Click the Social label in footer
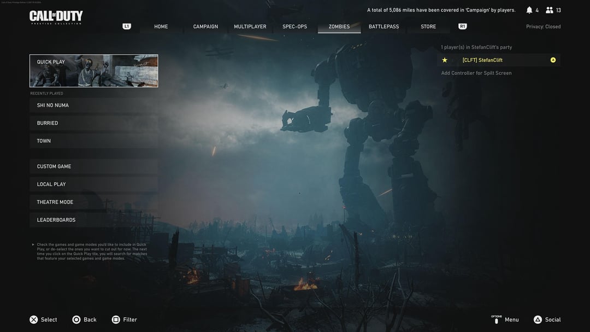This screenshot has width=590, height=332. (553, 319)
